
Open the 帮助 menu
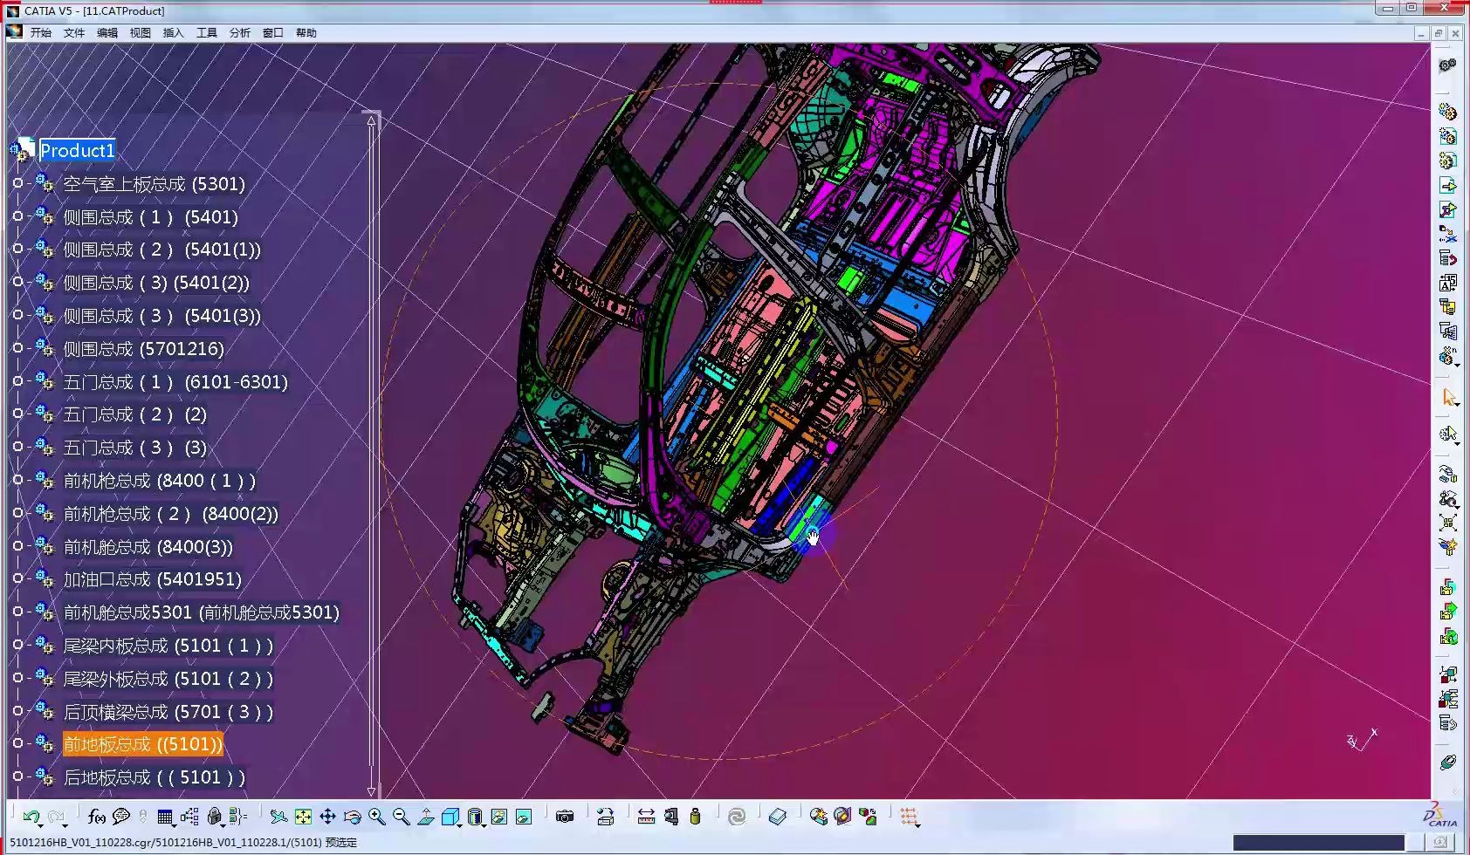pyautogui.click(x=306, y=32)
